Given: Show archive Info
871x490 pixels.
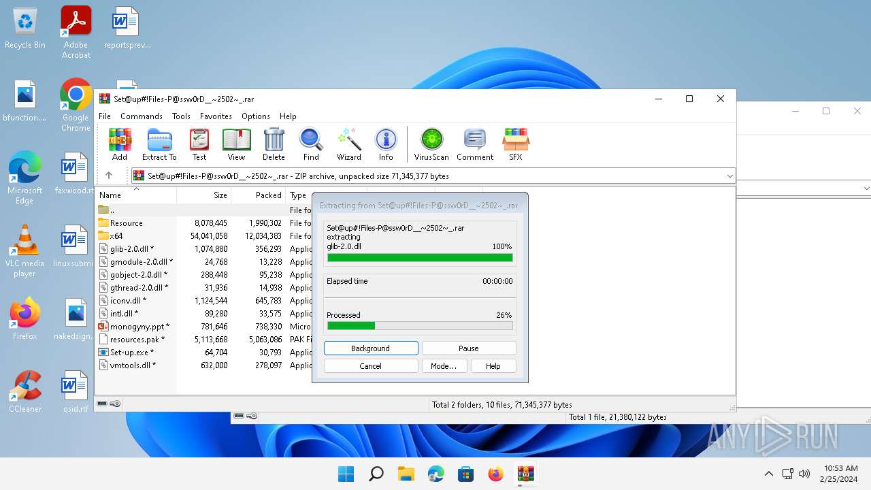Looking at the screenshot, I should pyautogui.click(x=386, y=144).
